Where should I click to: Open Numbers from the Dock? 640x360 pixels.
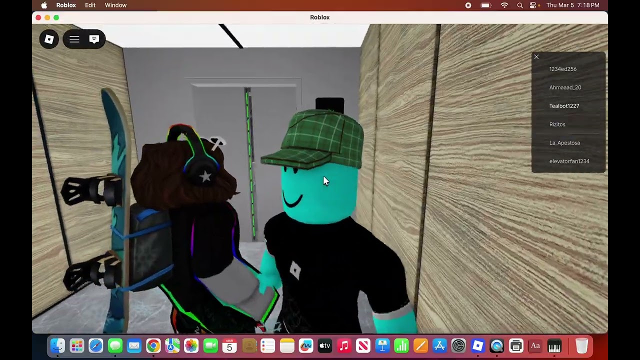(x=401, y=345)
